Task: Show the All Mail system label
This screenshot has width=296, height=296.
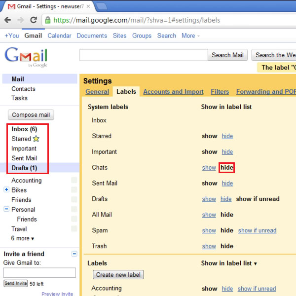Action: coord(209,215)
